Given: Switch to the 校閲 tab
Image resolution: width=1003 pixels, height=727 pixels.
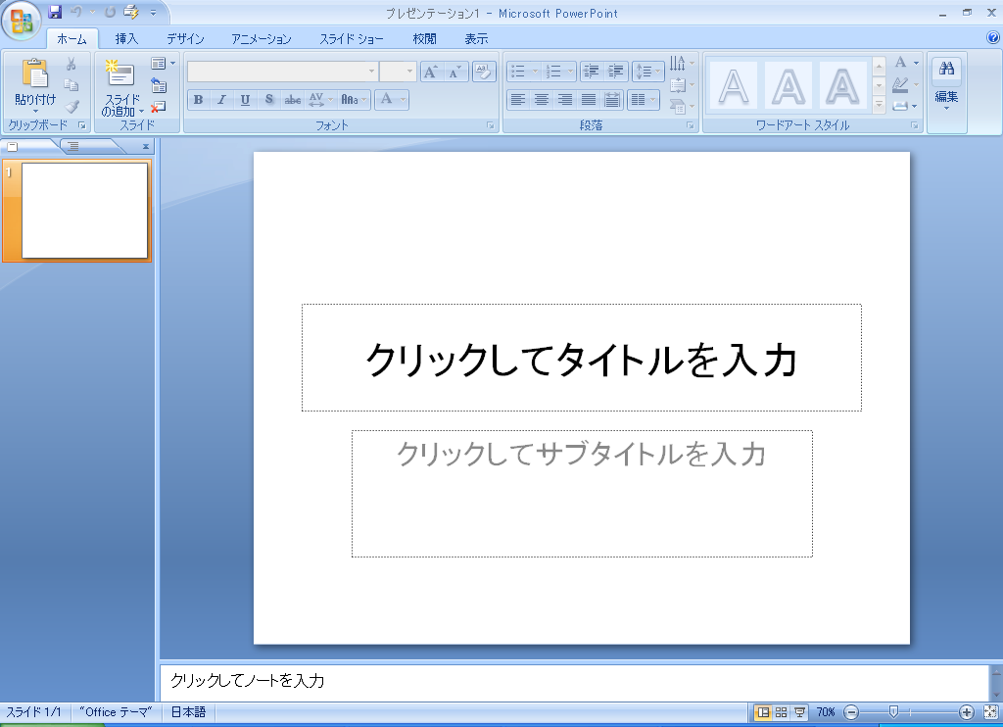Looking at the screenshot, I should 424,39.
